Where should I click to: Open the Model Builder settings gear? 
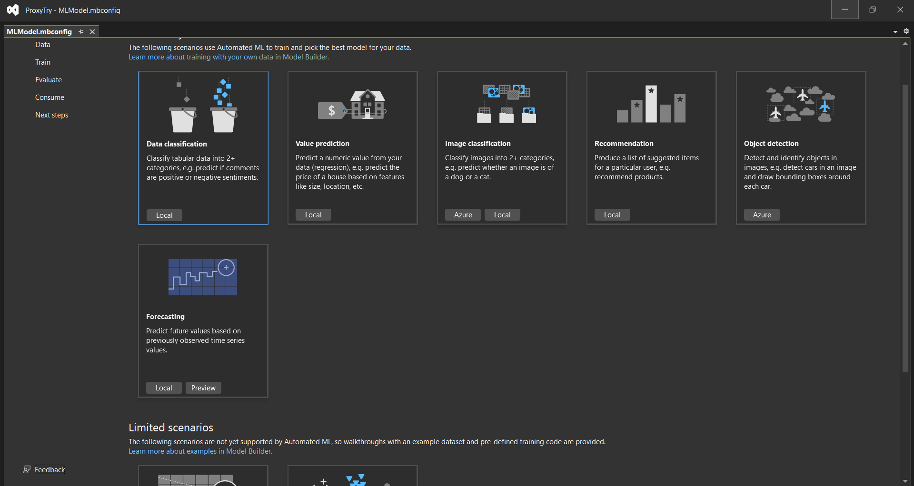[906, 31]
